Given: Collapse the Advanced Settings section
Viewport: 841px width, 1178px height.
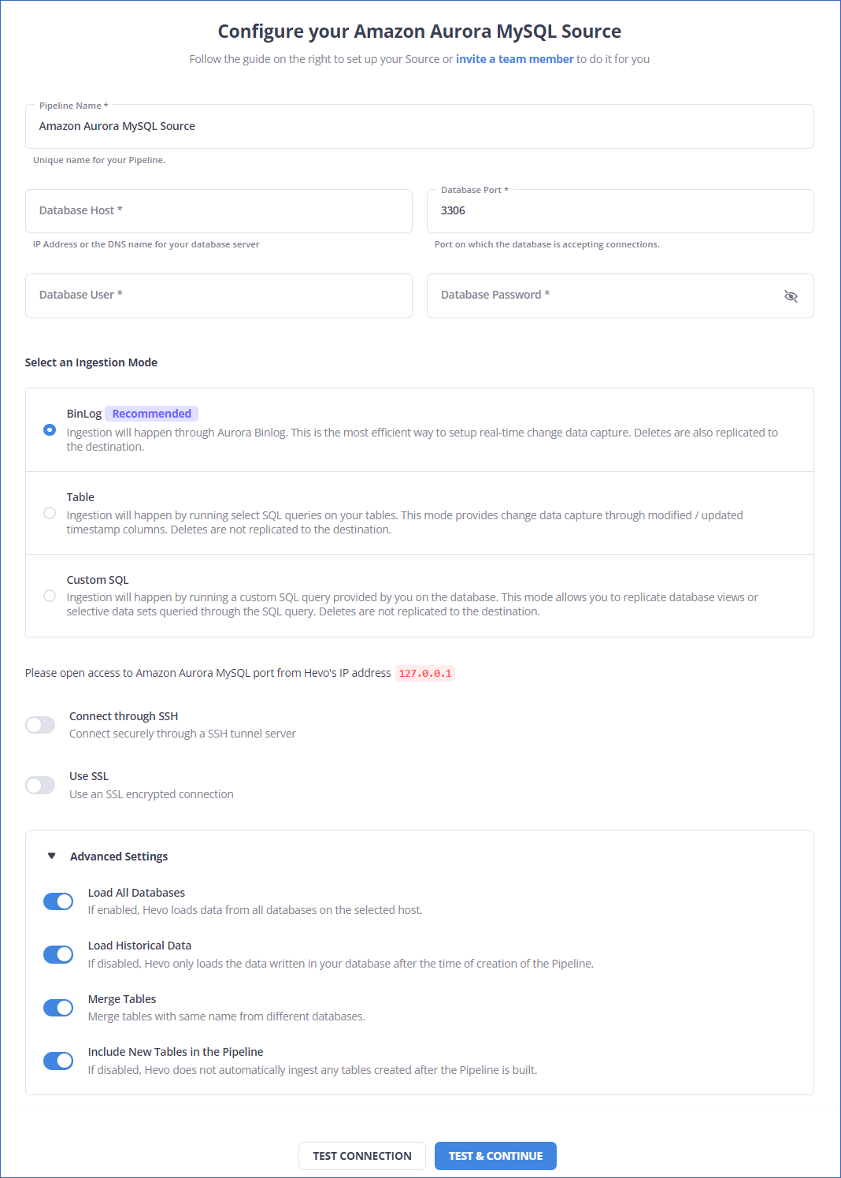Looking at the screenshot, I should tap(51, 856).
